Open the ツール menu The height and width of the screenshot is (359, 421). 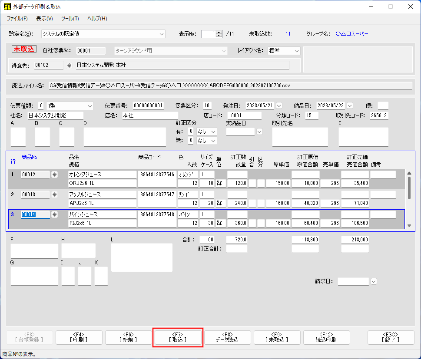[x=70, y=19]
